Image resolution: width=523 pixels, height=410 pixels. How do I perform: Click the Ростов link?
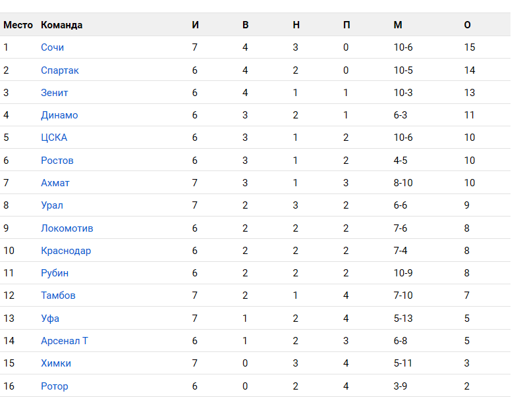point(57,161)
